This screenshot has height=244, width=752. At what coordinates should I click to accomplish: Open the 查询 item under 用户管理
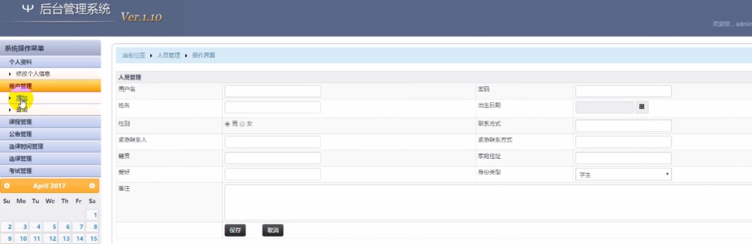coord(22,109)
